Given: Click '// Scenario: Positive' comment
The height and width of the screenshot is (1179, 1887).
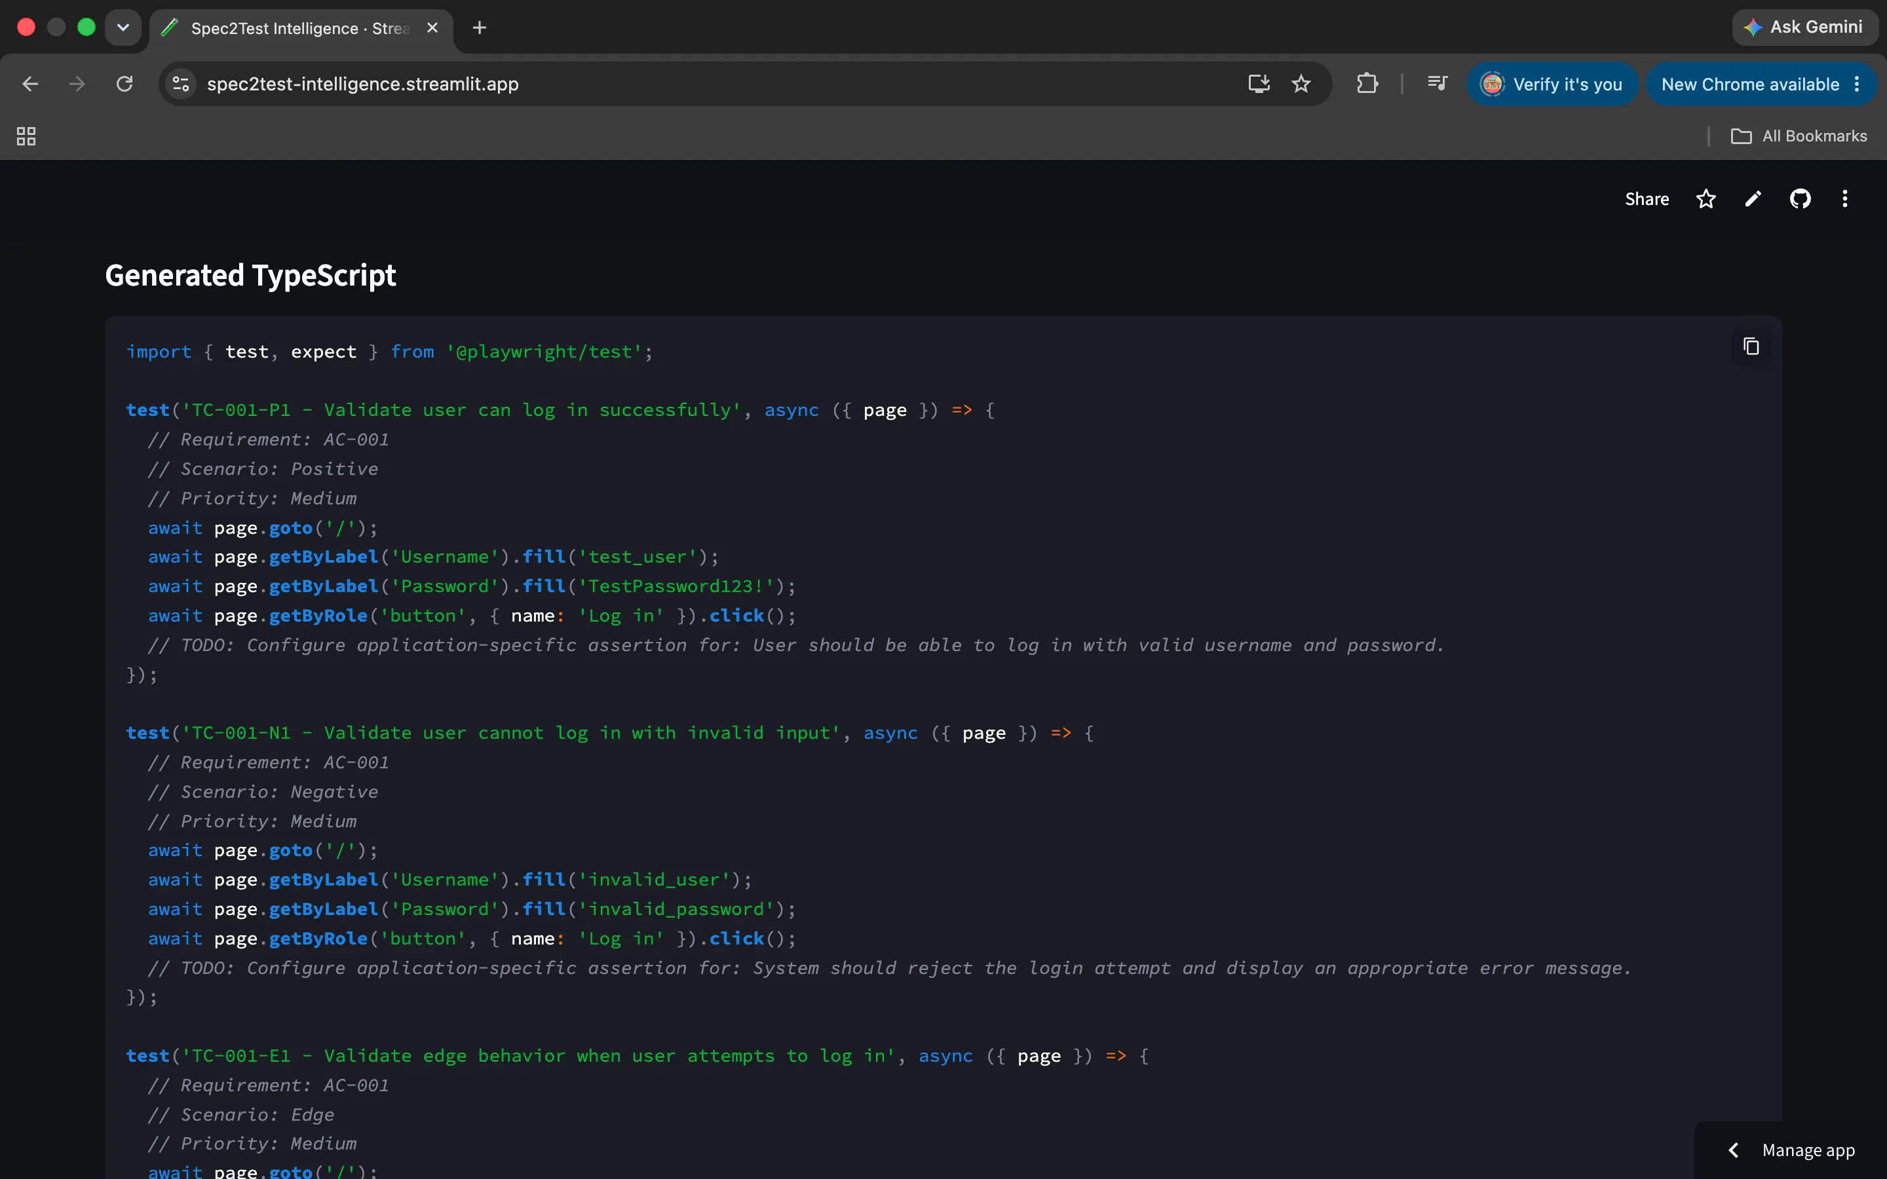Looking at the screenshot, I should (263, 468).
